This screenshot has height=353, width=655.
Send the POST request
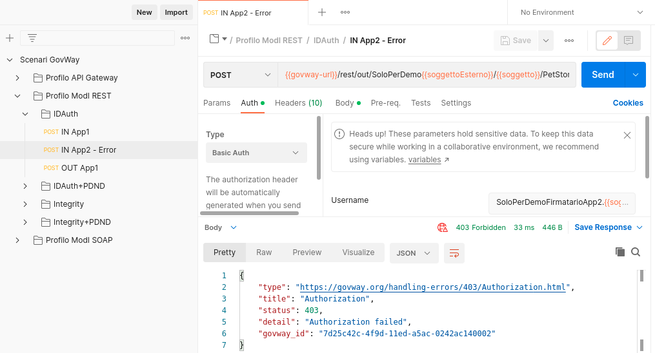(x=603, y=75)
